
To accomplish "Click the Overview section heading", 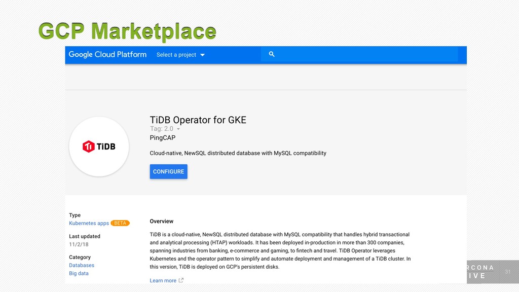I will coord(162,221).
